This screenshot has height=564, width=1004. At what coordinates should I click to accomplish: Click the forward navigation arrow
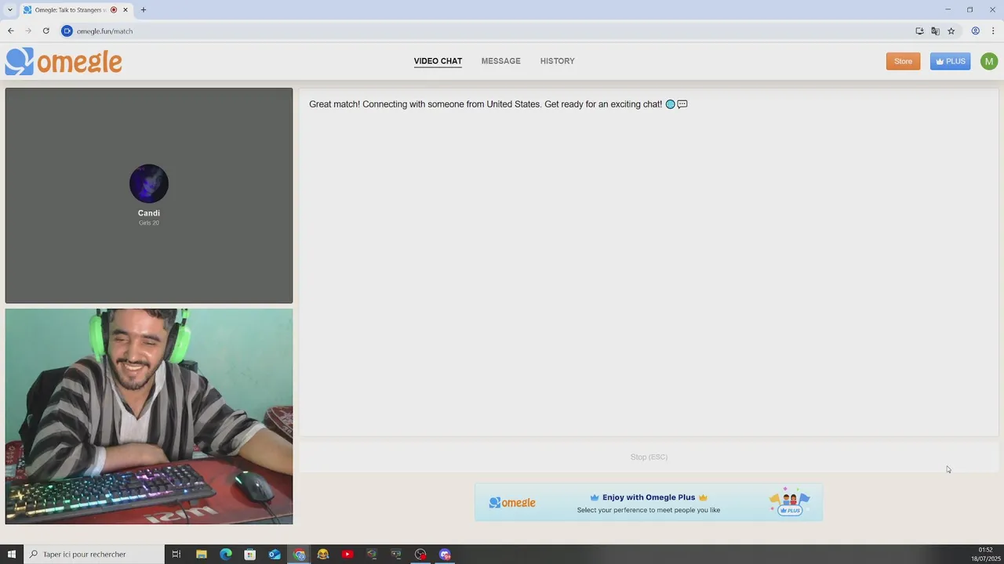[x=28, y=31]
